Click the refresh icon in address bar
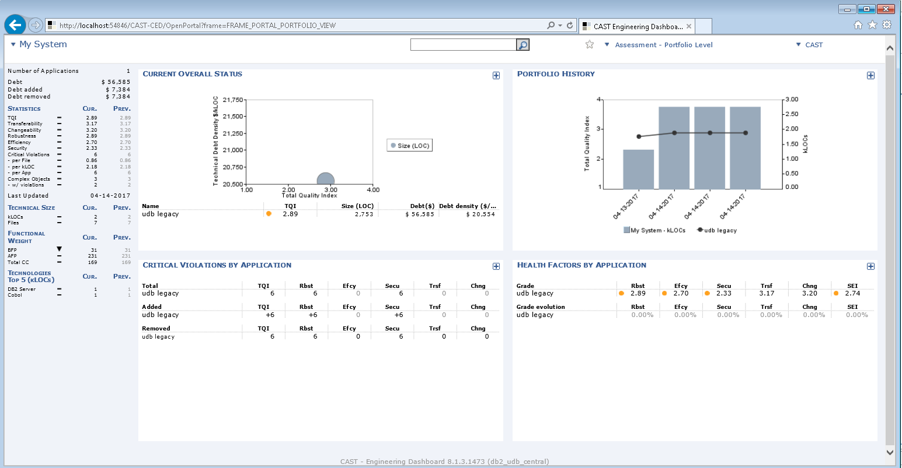The image size is (902, 468). coord(570,26)
